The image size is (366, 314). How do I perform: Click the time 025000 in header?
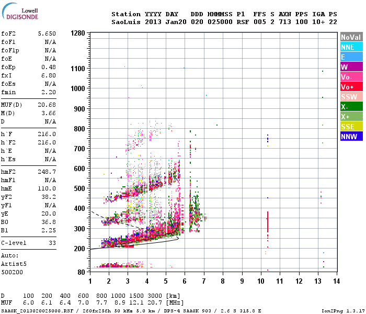point(220,22)
